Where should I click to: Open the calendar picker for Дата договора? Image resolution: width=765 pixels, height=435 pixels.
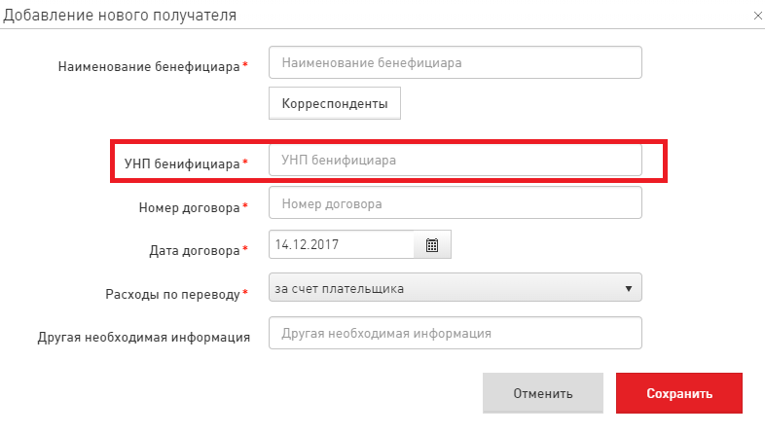(x=432, y=245)
